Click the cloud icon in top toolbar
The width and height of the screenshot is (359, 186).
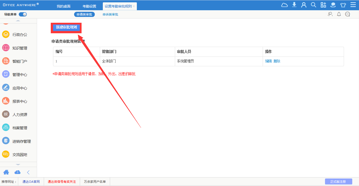(x=284, y=5)
